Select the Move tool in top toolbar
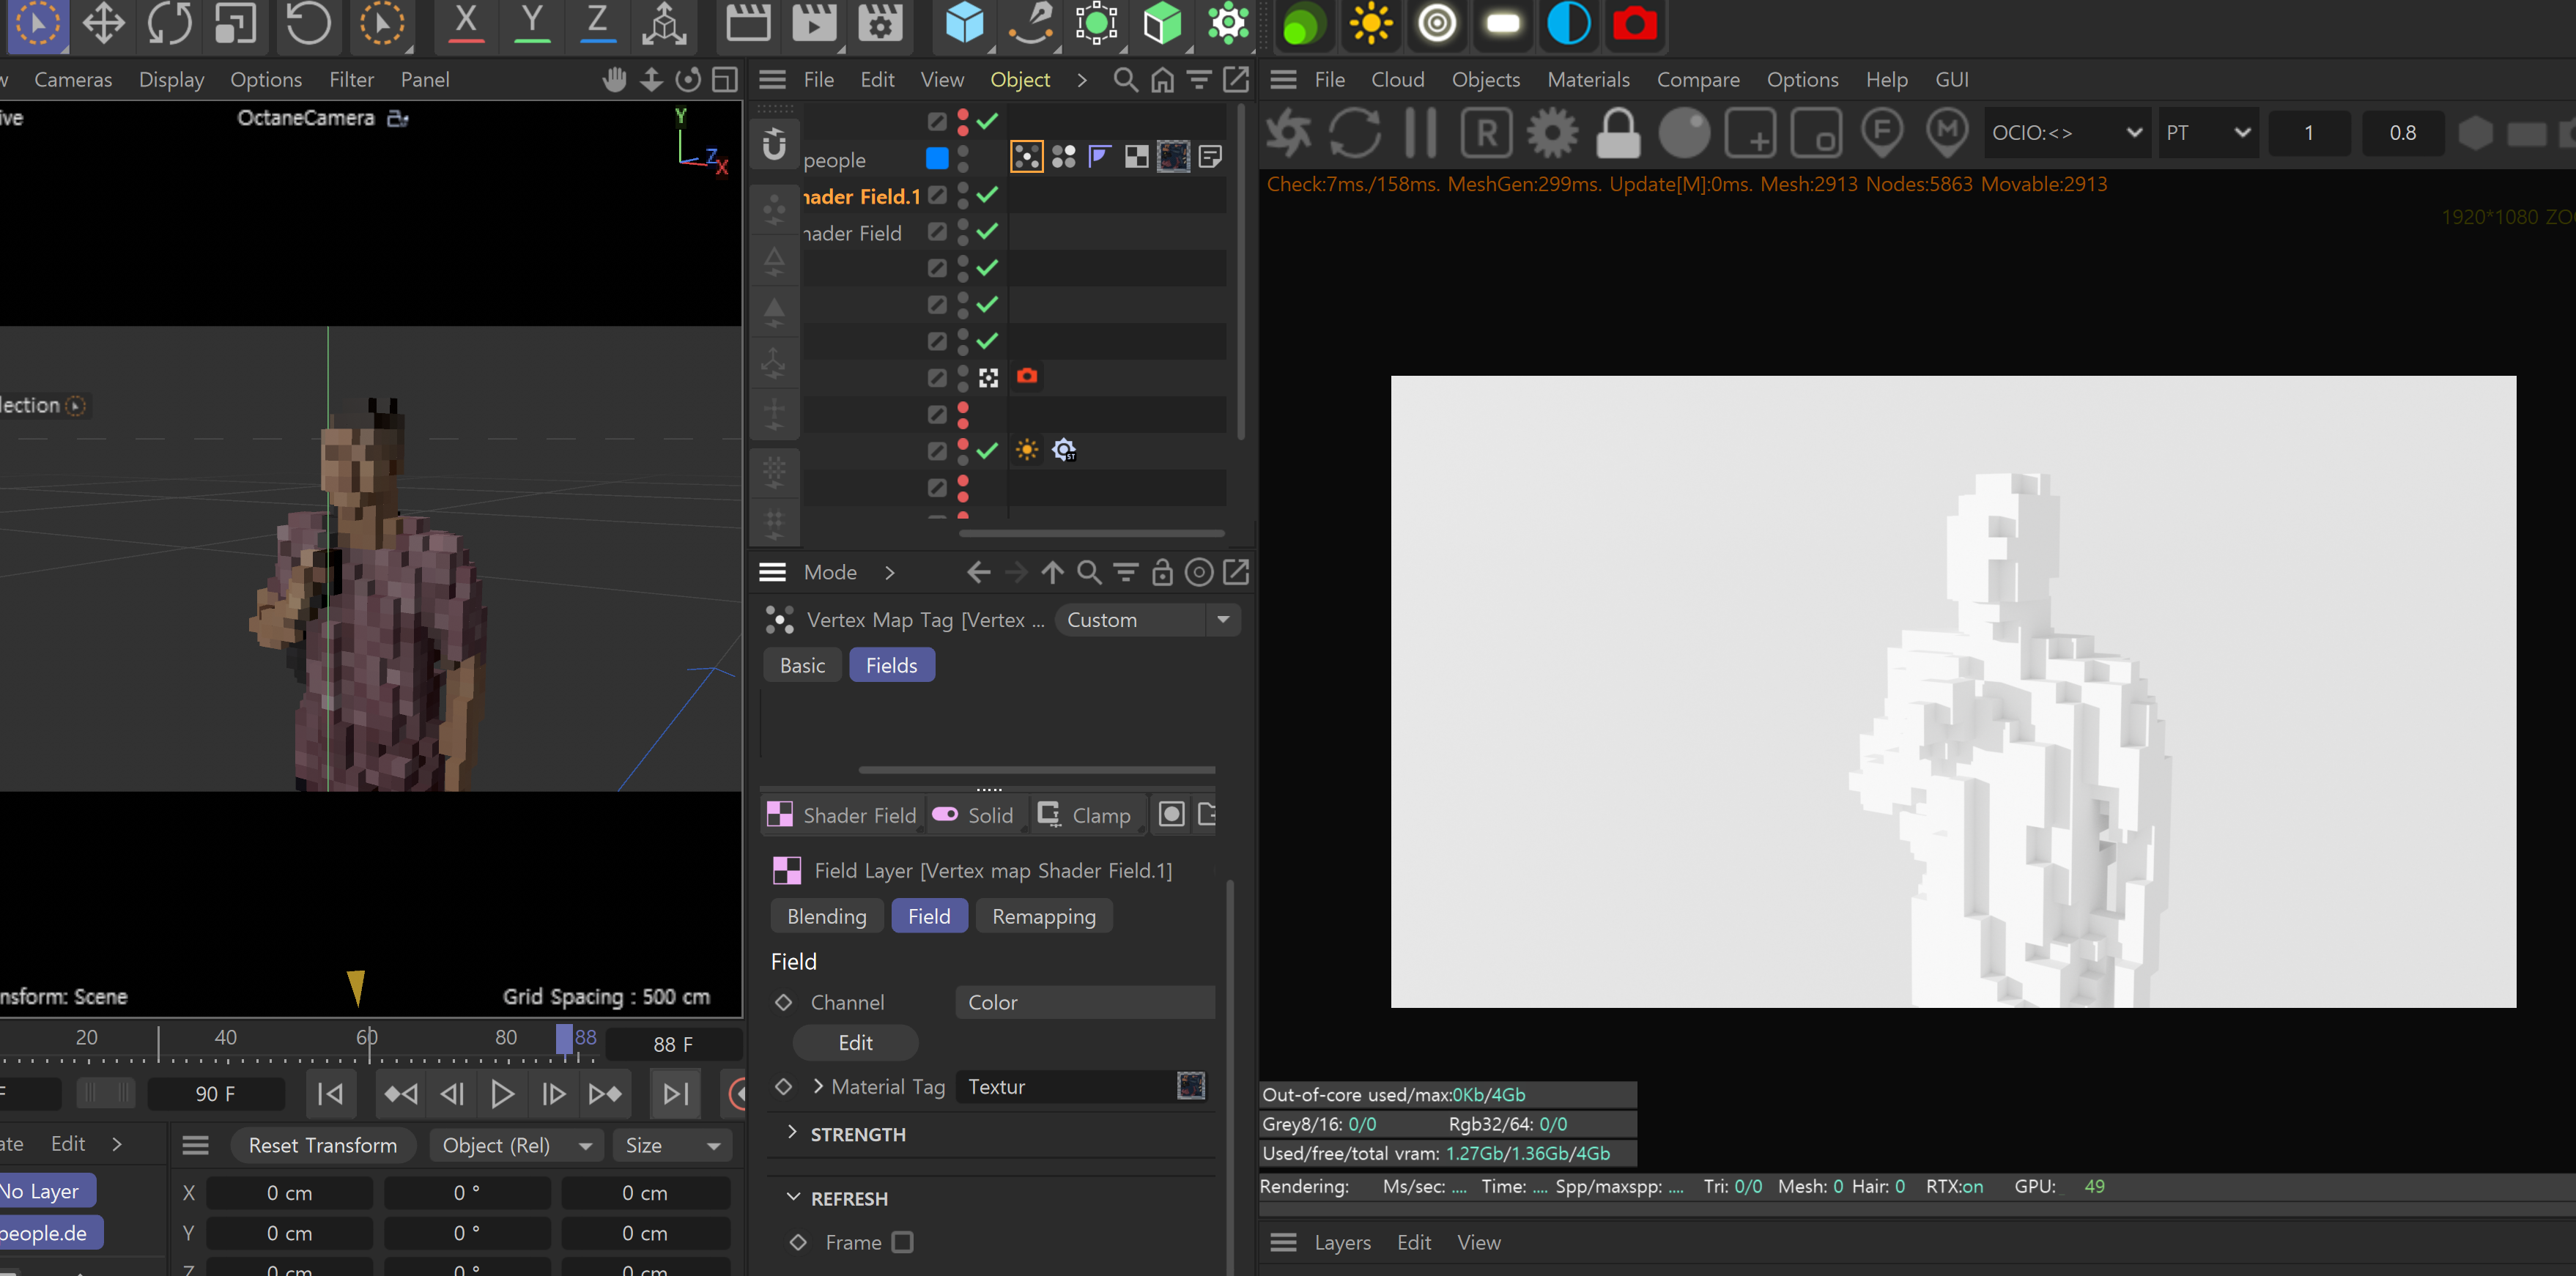 click(103, 23)
